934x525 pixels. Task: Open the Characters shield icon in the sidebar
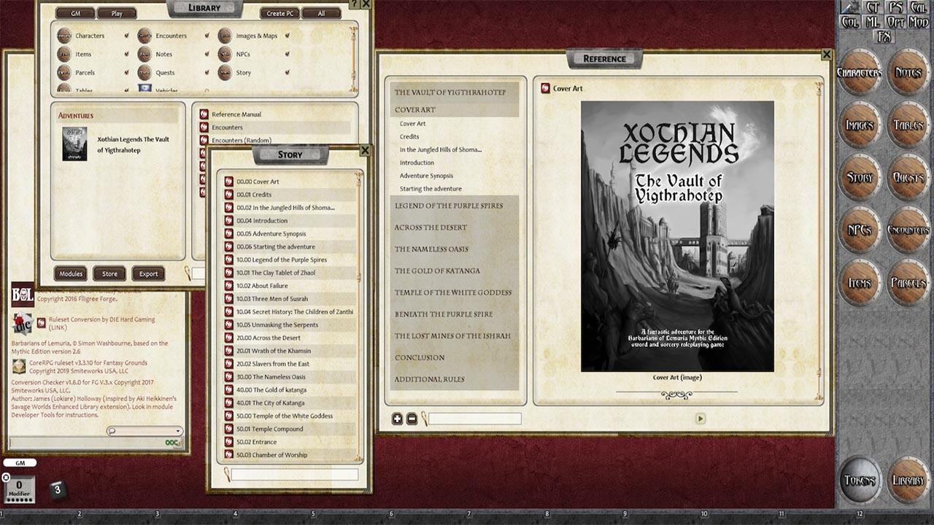[x=860, y=73]
